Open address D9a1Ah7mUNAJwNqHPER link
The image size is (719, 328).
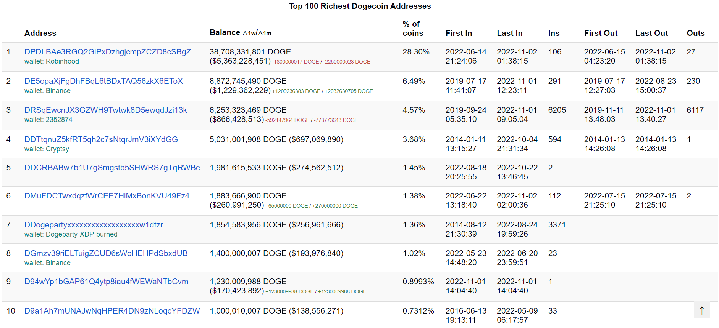point(112,311)
